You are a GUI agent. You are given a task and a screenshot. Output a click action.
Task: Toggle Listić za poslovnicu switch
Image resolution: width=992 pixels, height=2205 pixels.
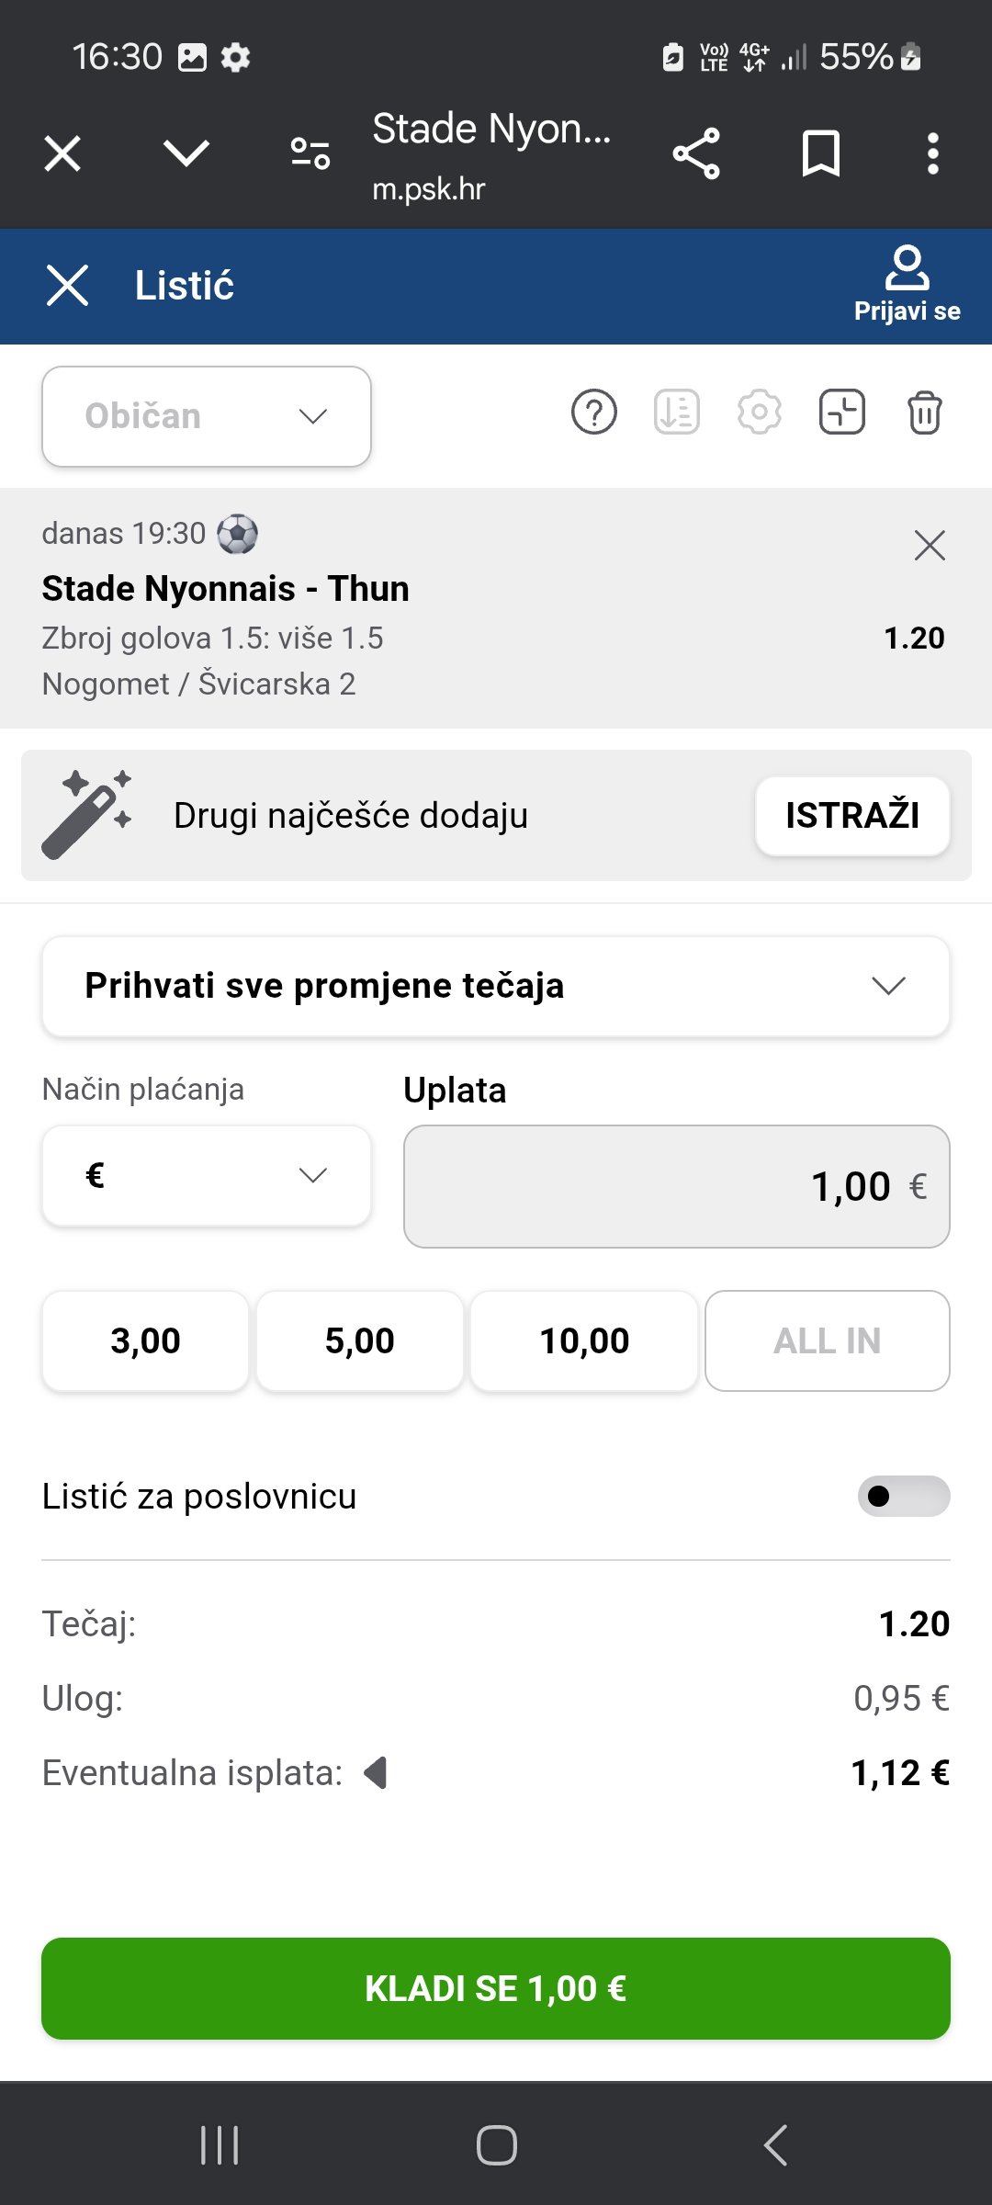coord(904,1497)
